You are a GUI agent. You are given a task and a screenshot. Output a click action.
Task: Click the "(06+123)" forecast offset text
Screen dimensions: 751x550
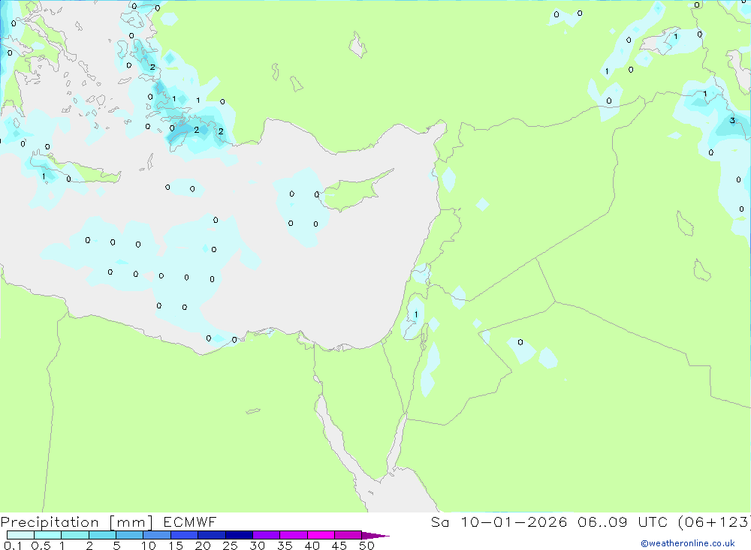[715, 521]
